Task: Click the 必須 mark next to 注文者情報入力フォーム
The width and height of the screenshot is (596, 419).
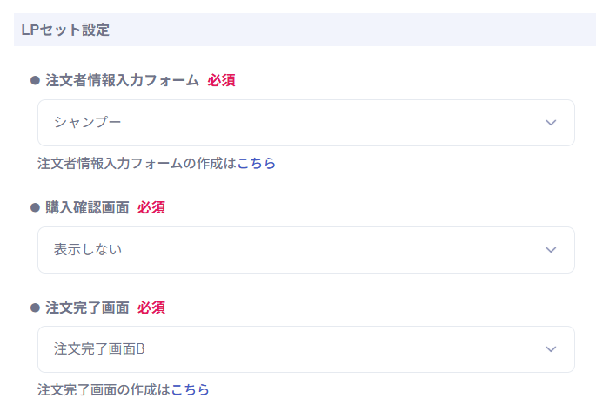Action: (221, 80)
